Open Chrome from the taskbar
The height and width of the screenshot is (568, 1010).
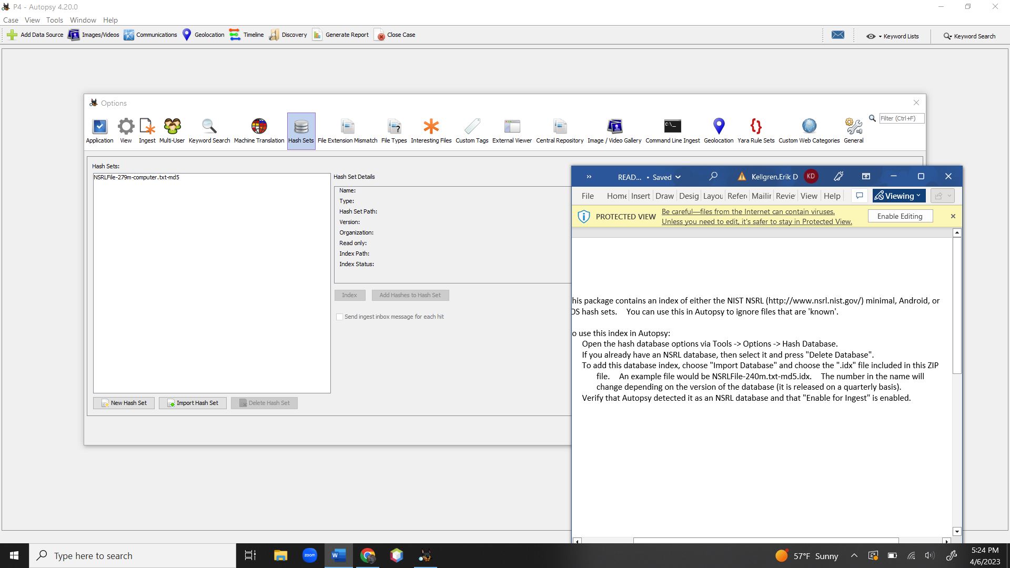tap(367, 555)
